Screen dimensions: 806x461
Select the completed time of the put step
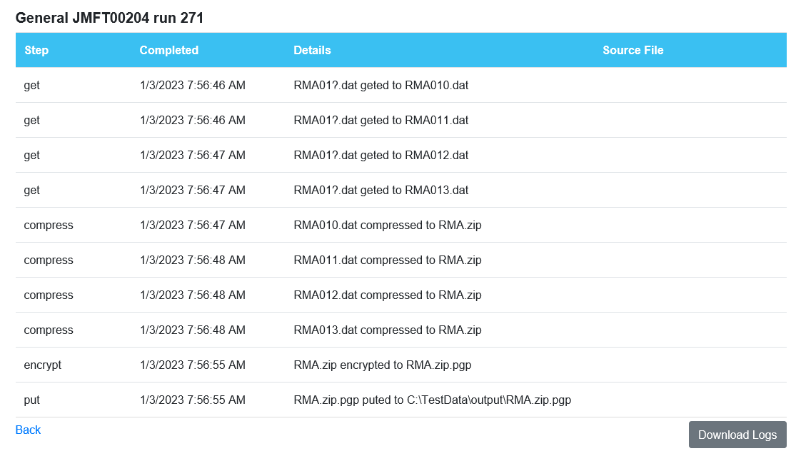[192, 400]
